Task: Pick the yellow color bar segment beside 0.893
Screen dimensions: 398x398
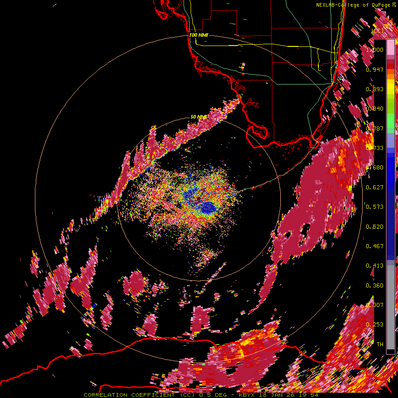Action: coord(390,87)
